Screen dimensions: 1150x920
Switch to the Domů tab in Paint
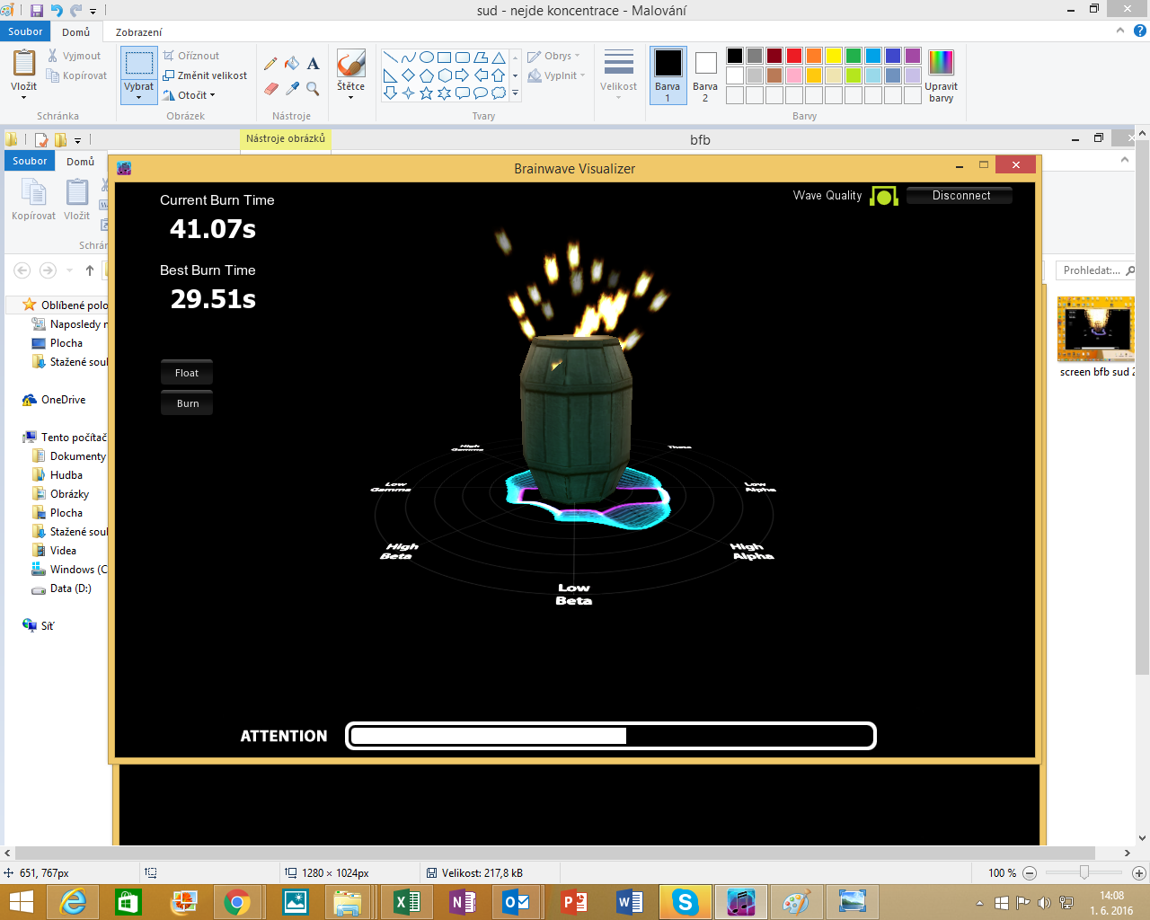pyautogui.click(x=76, y=31)
